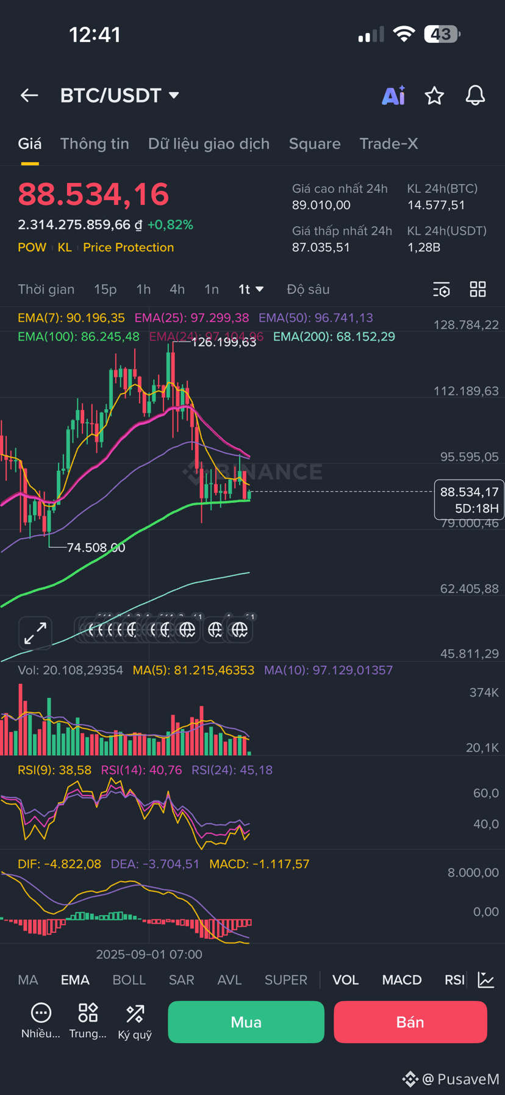Toggle the AVL indicator
Image resolution: width=505 pixels, height=1095 pixels.
coord(229,980)
